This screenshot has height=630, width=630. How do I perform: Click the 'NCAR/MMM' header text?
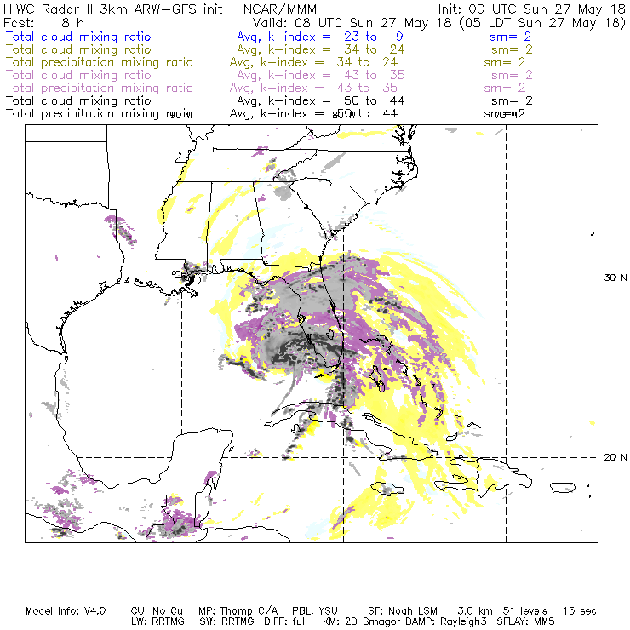click(280, 9)
